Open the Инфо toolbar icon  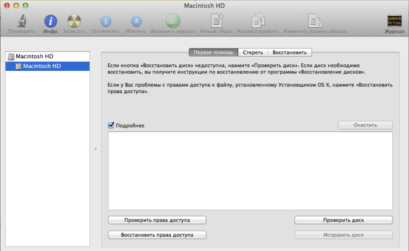click(50, 21)
